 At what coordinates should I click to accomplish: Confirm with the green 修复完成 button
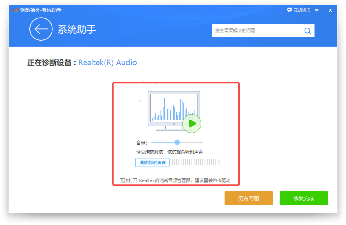point(304,198)
